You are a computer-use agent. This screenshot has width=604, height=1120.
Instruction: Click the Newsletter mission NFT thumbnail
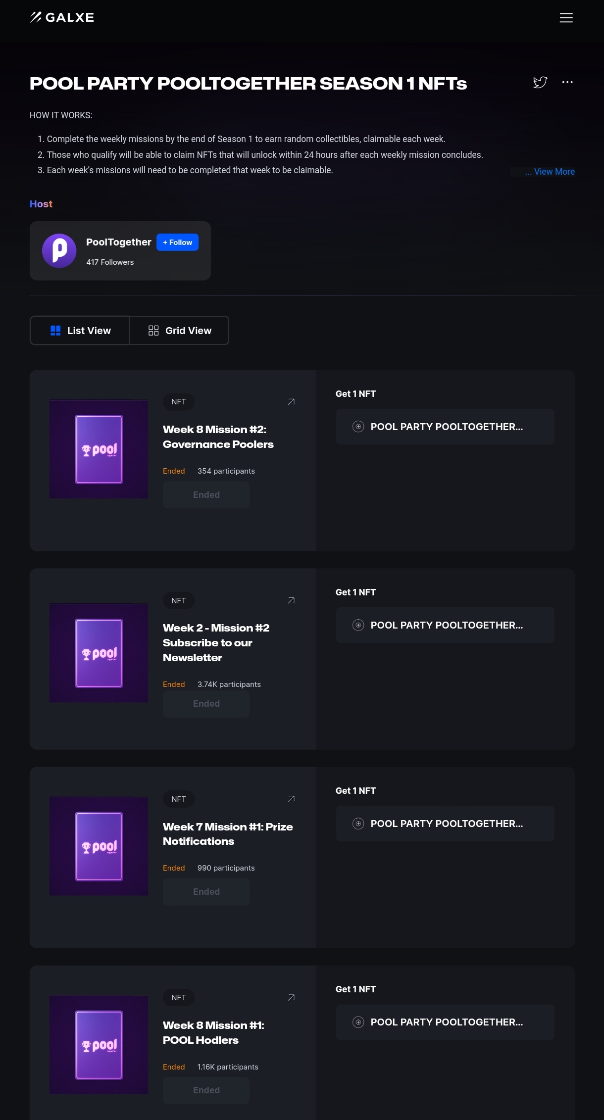point(99,653)
